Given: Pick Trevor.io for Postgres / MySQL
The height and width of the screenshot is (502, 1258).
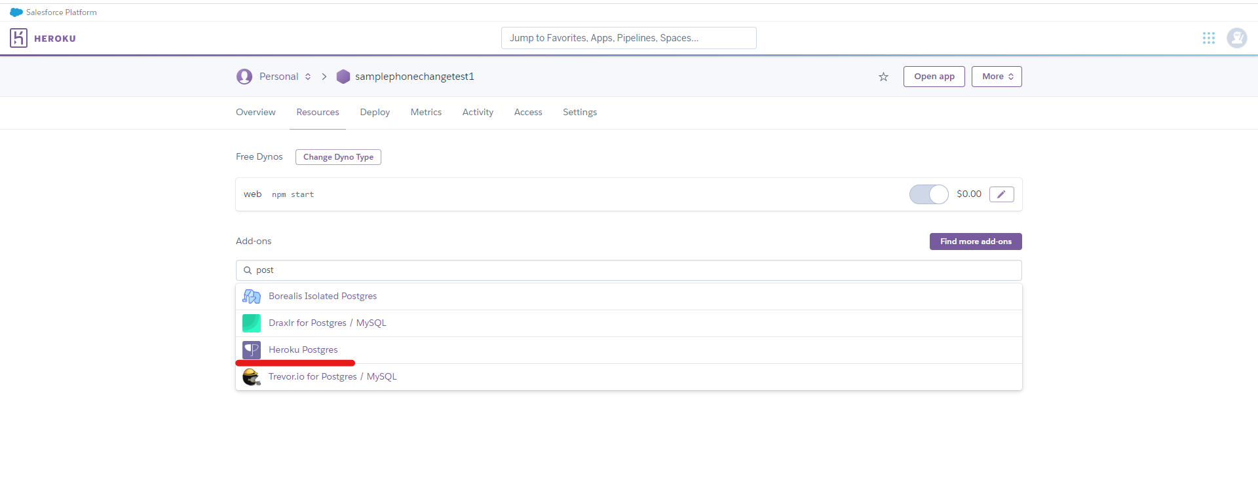Looking at the screenshot, I should pyautogui.click(x=629, y=377).
